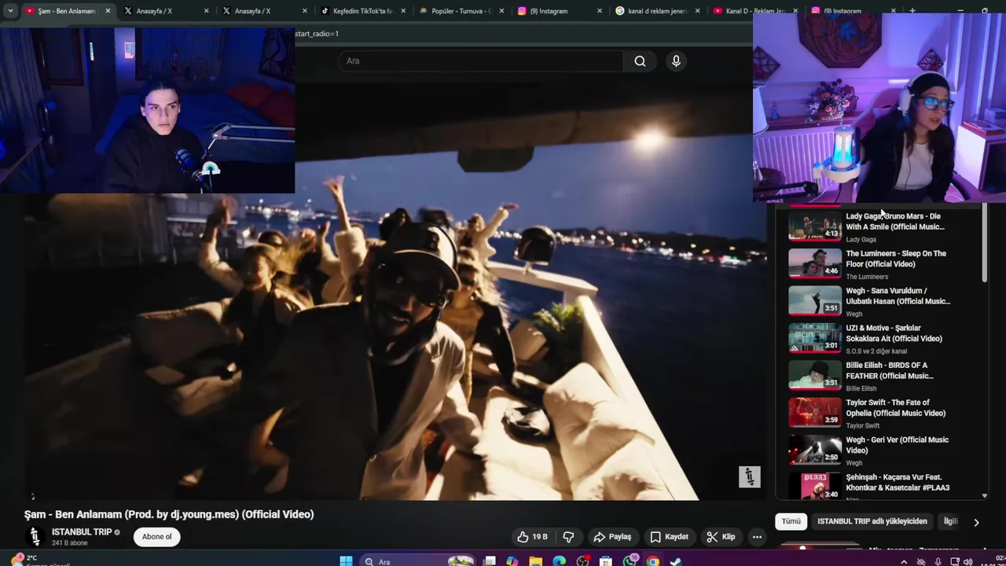Open the ISTANBUL TRIP channel name link
Viewport: 1006px width, 566px height.
coord(82,532)
